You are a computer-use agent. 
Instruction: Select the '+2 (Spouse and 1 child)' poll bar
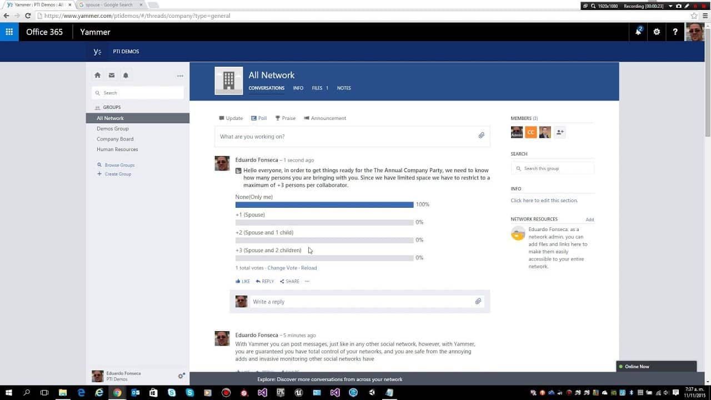click(324, 240)
